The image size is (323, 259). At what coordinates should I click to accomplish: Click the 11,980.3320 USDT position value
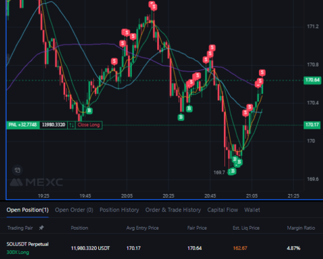click(90, 248)
